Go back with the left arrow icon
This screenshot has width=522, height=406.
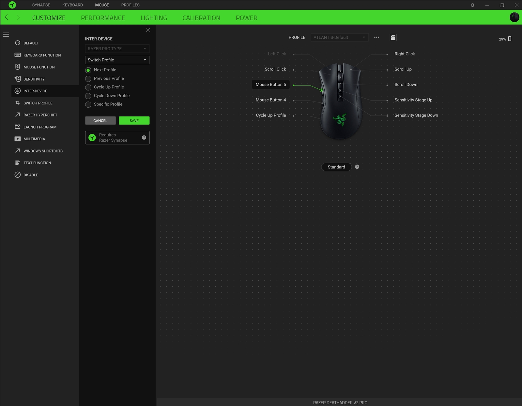click(x=7, y=17)
